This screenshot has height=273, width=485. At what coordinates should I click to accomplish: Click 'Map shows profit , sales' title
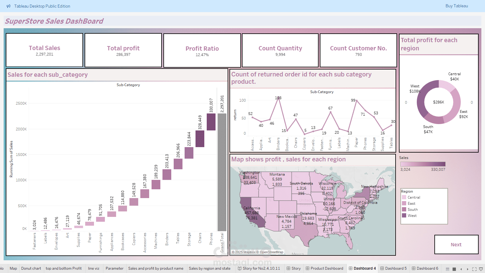(288, 159)
